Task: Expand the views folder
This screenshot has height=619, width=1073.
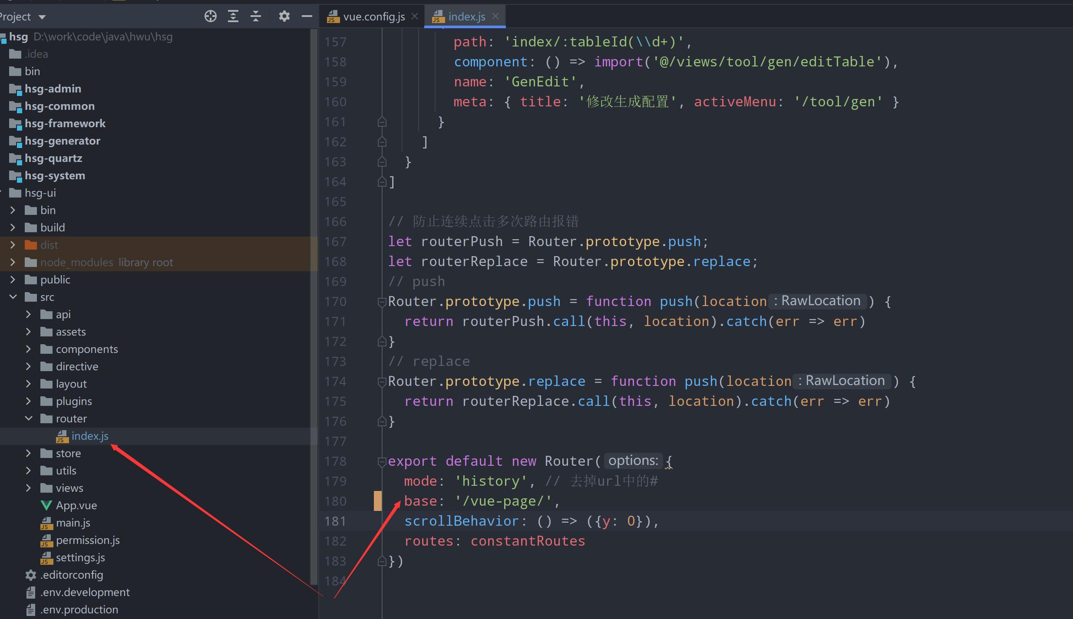Action: point(29,488)
